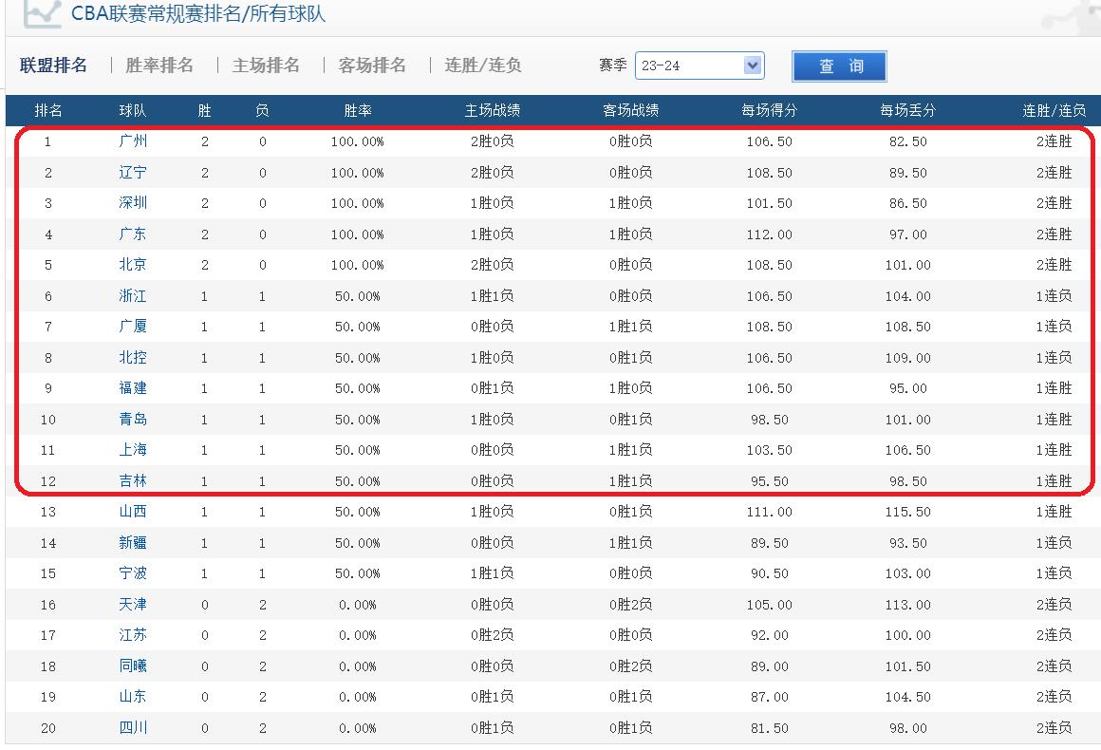The width and height of the screenshot is (1101, 750).
Task: Open the 辽宁 team link
Action: pyautogui.click(x=133, y=172)
